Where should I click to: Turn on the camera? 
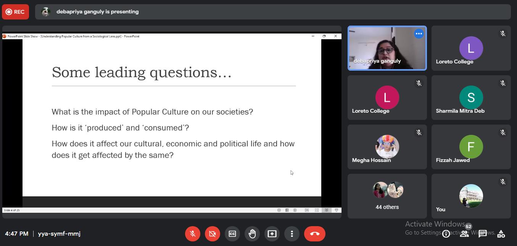213,234
